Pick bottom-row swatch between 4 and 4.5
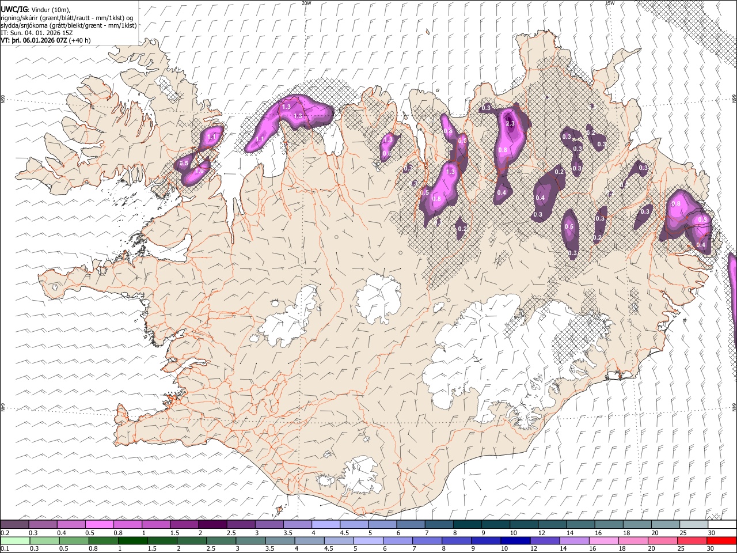737x553 pixels. click(x=309, y=540)
